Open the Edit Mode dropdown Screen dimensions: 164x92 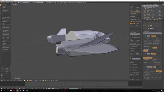[20, 80]
